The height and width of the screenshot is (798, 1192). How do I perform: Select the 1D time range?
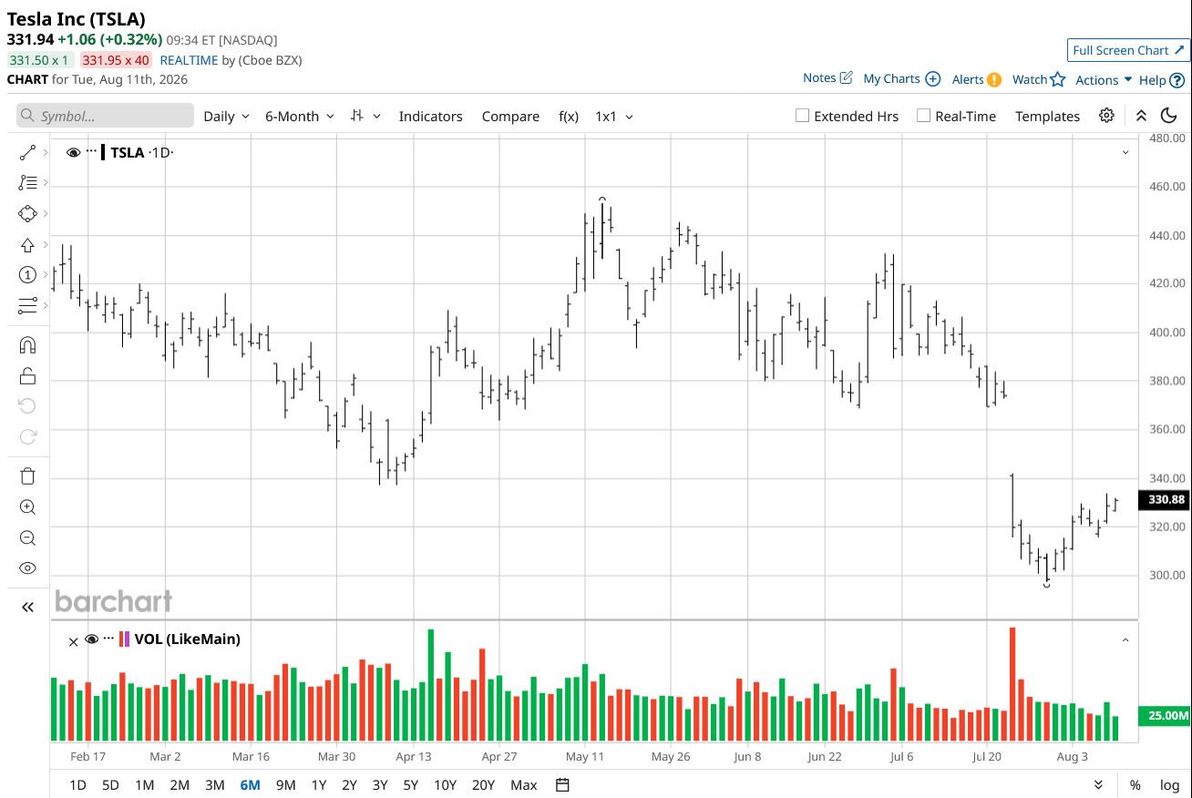[78, 785]
